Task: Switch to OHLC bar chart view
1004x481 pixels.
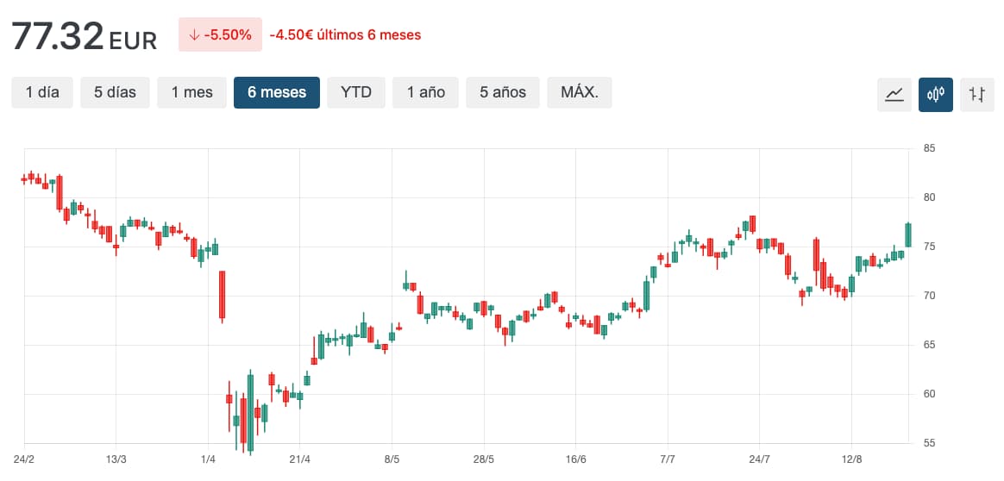Action: pyautogui.click(x=977, y=94)
